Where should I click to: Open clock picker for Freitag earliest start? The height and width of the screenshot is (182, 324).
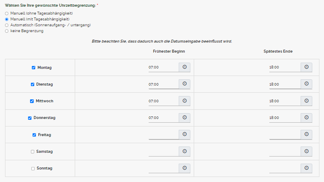(185, 134)
